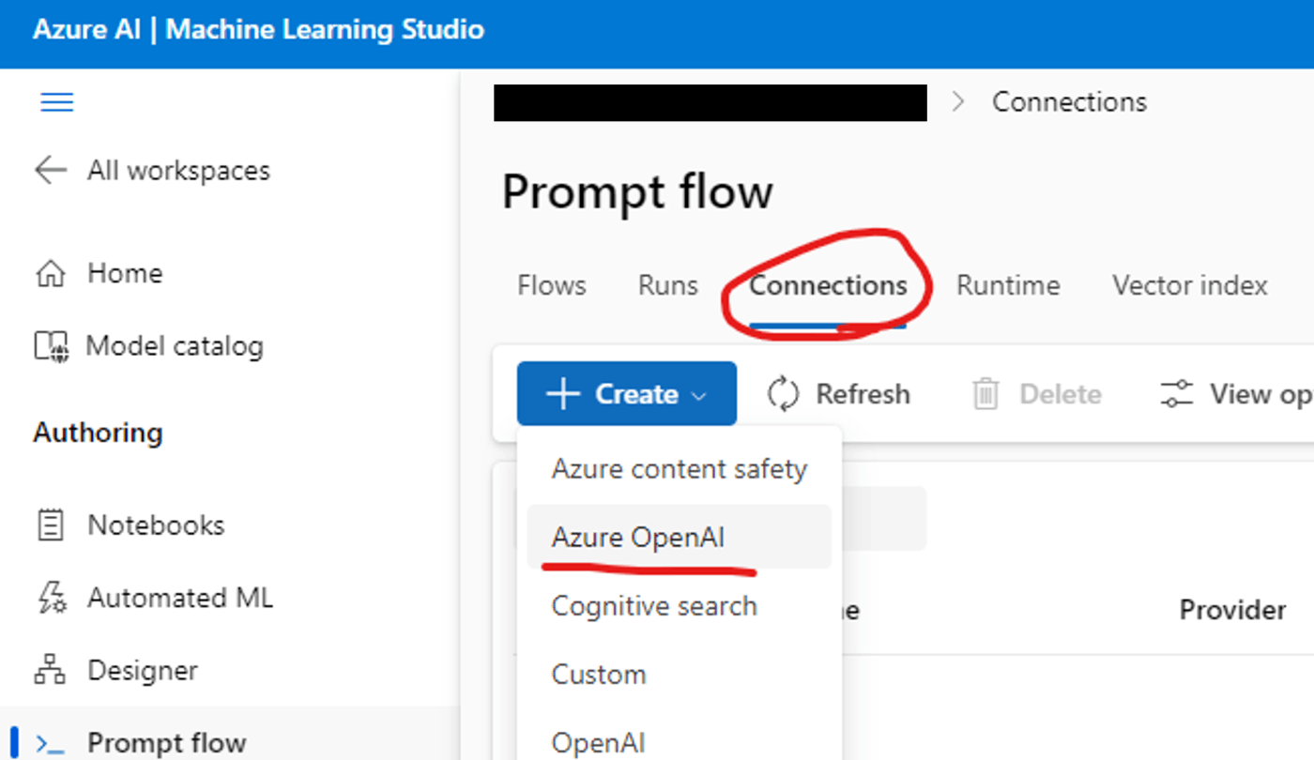Click the View options button label

click(1261, 395)
